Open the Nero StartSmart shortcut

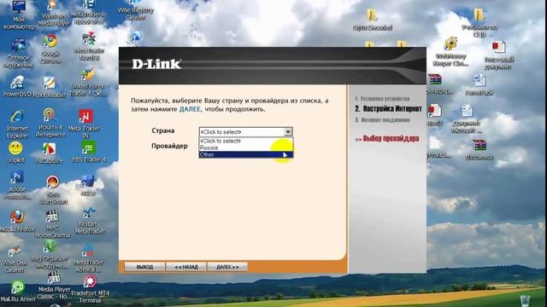[53, 189]
